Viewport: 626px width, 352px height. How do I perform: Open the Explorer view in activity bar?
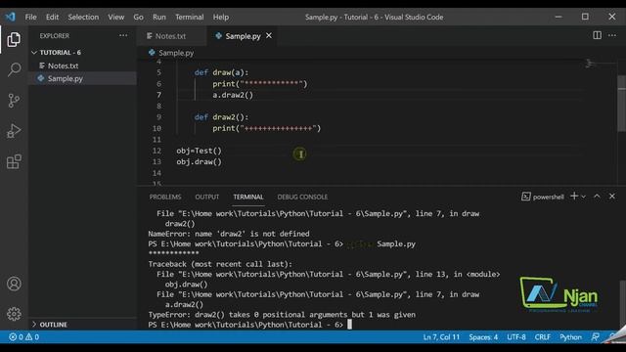coord(14,39)
